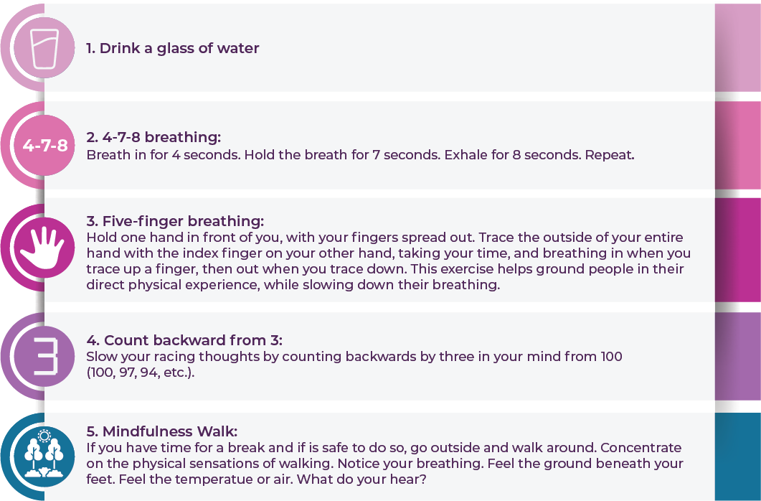This screenshot has height=501, width=761.
Task: Select the purple color block
Action: pos(738,356)
